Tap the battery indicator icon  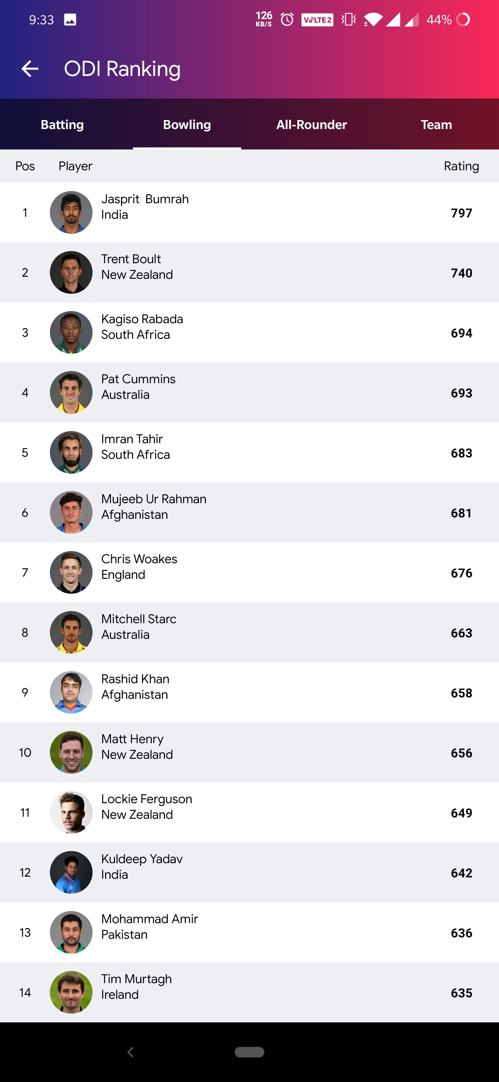(x=463, y=20)
